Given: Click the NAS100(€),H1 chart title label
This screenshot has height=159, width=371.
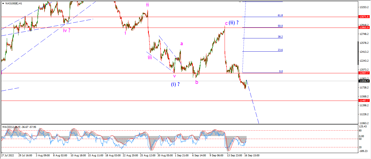Looking at the screenshot, I should [14, 3].
